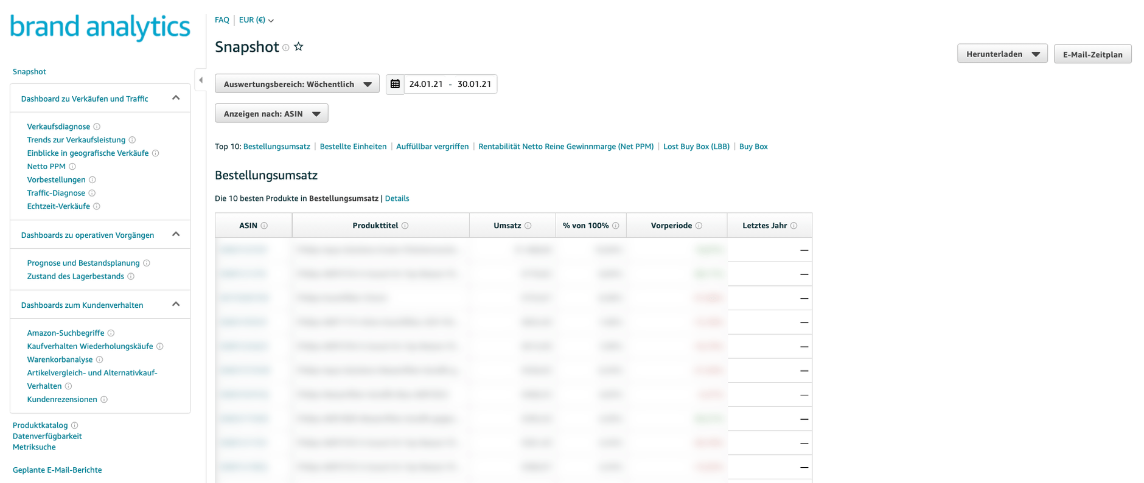Open Details link for Bestellungsumsatz

(x=397, y=199)
